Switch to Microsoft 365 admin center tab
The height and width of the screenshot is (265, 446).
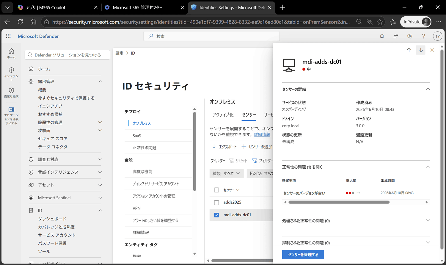click(144, 7)
